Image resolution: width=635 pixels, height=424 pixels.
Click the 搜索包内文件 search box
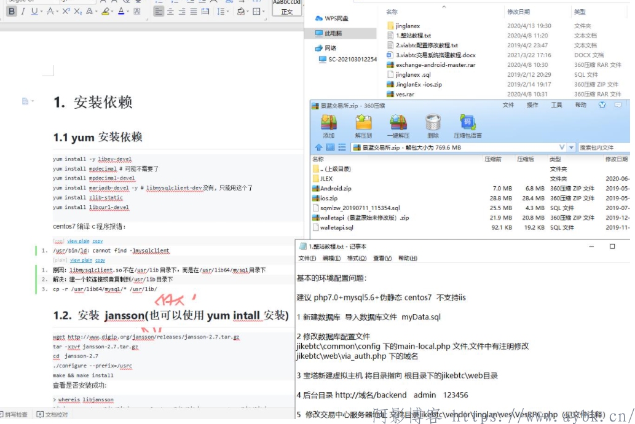(x=604, y=147)
